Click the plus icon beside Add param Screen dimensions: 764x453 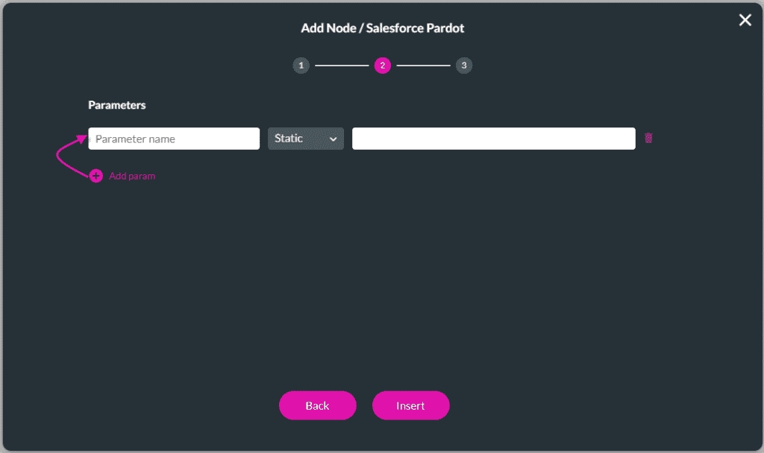click(95, 176)
